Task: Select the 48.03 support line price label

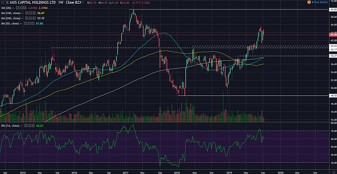Action: coord(333,95)
